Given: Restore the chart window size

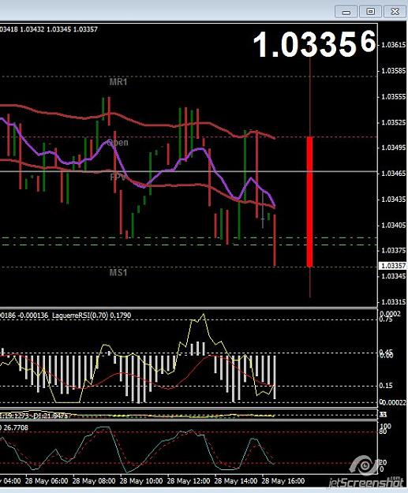Looking at the screenshot, I should click(x=371, y=12).
